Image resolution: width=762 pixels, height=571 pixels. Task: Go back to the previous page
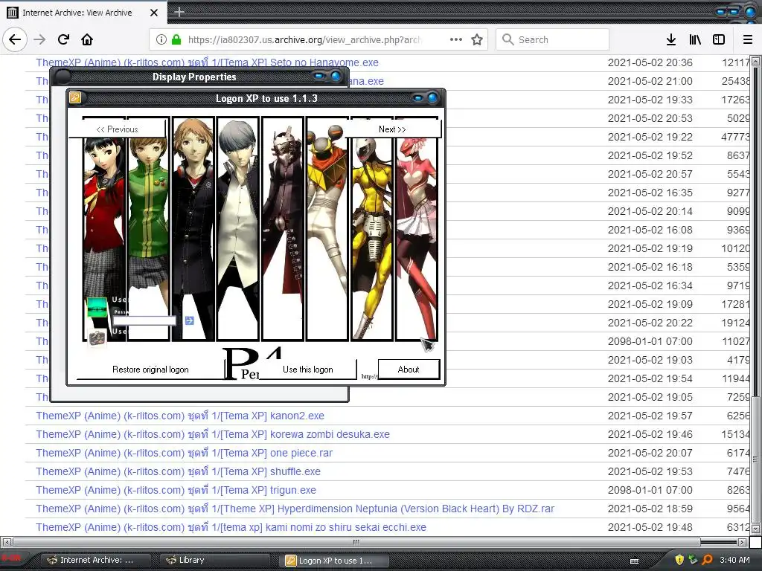click(15, 39)
